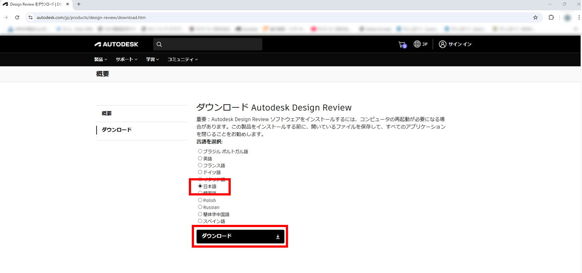Viewport: 582px width, 273px height.
Task: Select the ブラジル ポルトガル語 radio option
Action: point(200,151)
